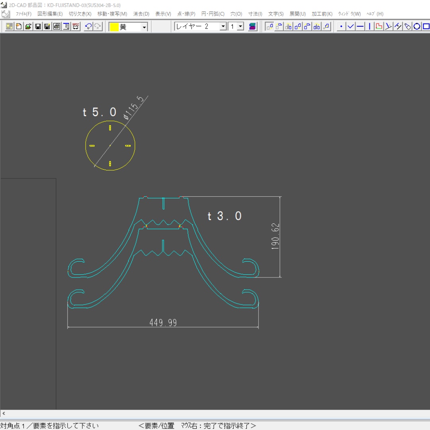
Task: Click the horizontal scrollbar left arrow
Action: (4, 413)
